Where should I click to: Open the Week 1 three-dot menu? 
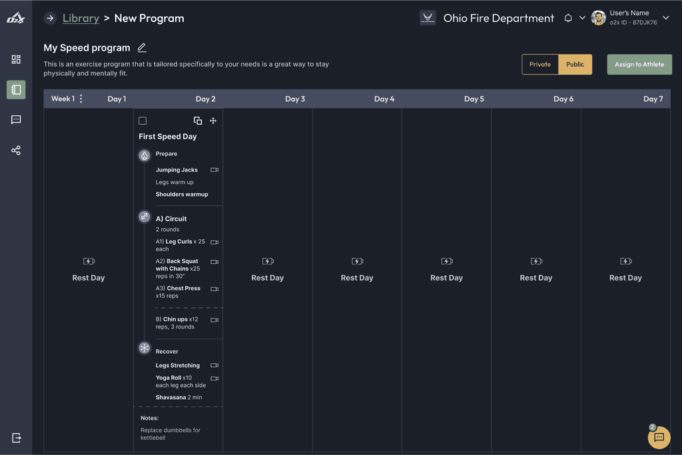[x=81, y=99]
